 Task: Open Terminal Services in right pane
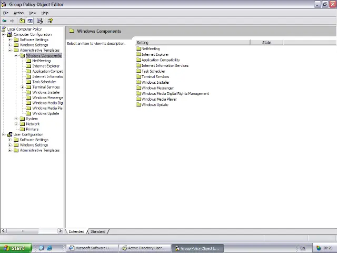click(155, 76)
